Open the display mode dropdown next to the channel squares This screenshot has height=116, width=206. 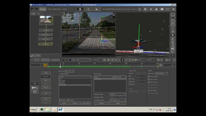[83, 60]
